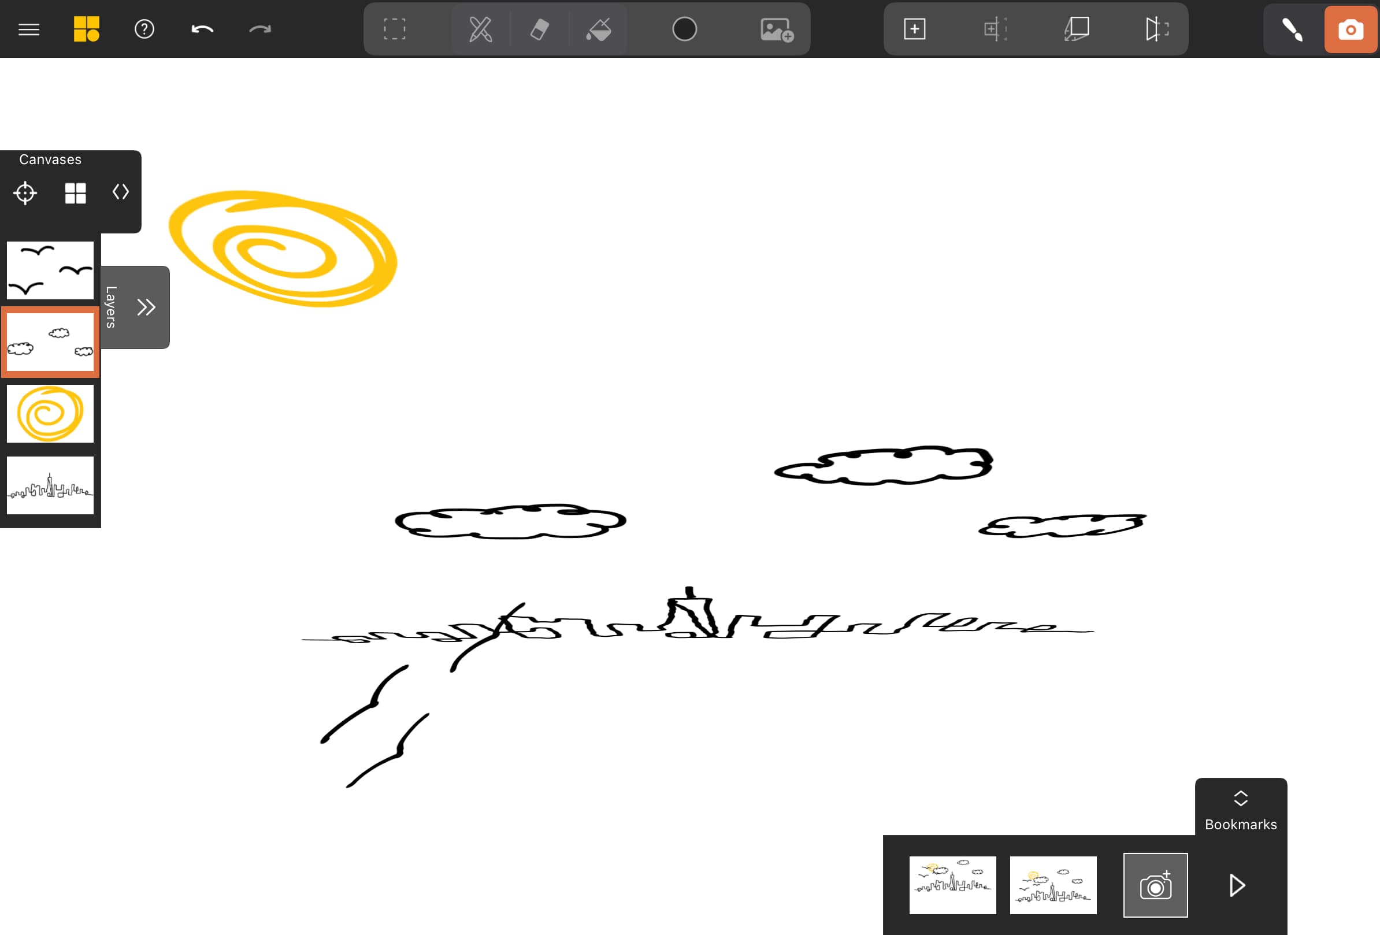Viewport: 1380px width, 935px height.
Task: Select the Eraser tool
Action: click(x=539, y=29)
